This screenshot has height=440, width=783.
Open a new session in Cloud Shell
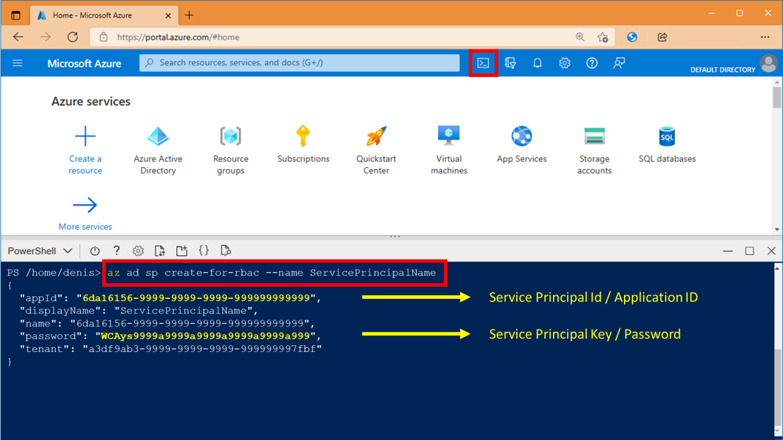(182, 251)
